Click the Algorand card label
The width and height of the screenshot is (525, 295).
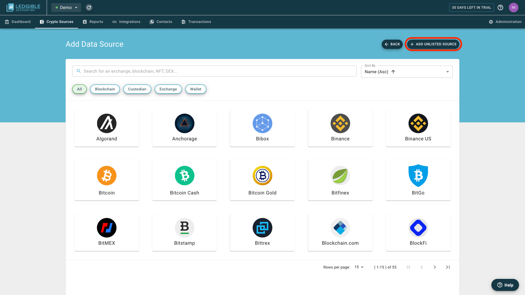pos(107,139)
